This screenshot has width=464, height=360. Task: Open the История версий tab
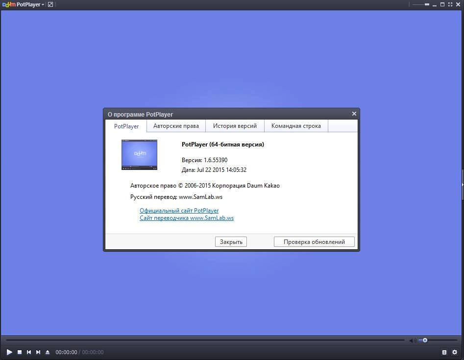click(235, 126)
